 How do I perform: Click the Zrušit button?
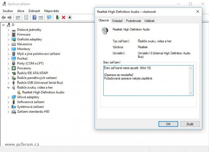click(x=190, y=124)
